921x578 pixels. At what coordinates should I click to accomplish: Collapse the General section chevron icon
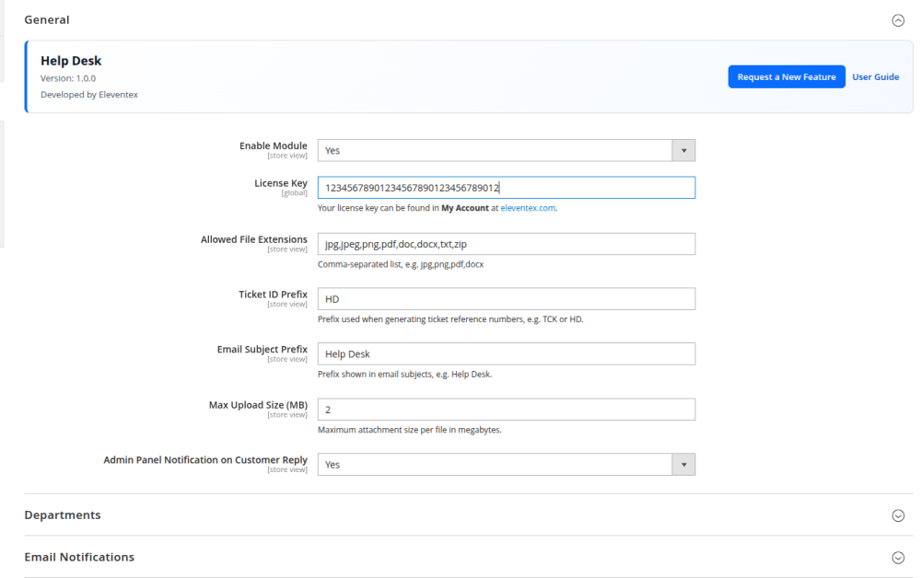[x=898, y=20]
